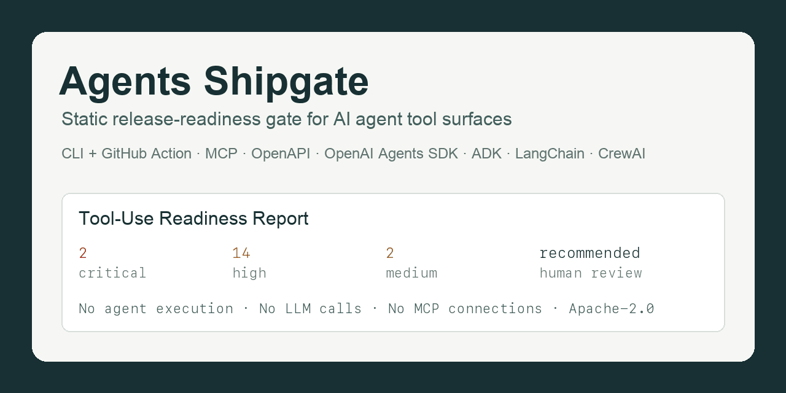This screenshot has width=786, height=393.
Task: Select the Static release-readiness gate subtitle
Action: 287,119
